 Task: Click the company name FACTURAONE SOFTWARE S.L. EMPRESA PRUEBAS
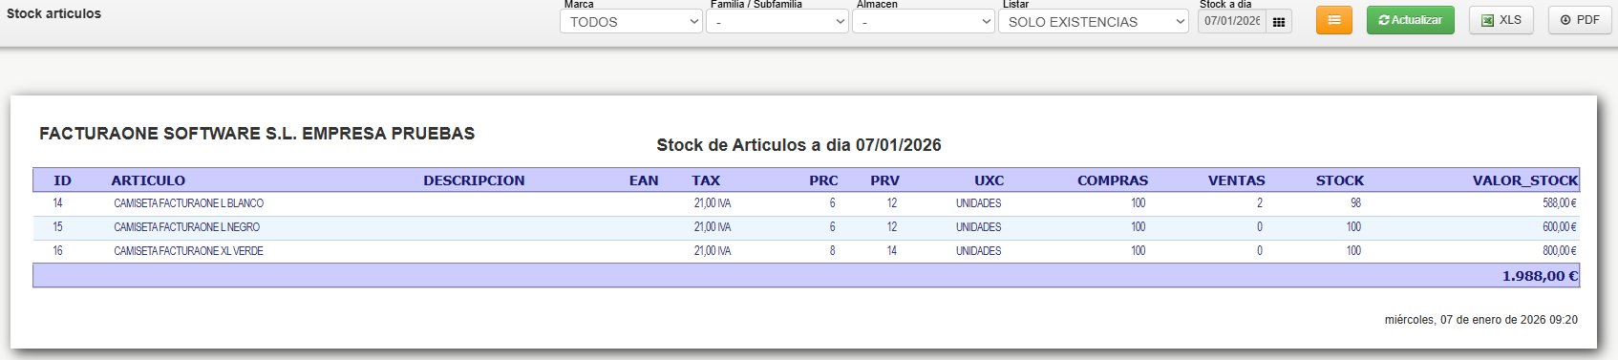click(x=257, y=134)
